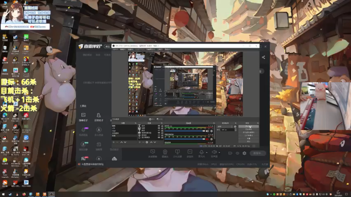Open the 帮助 menu in OBS
The width and height of the screenshot is (351, 197).
pyautogui.click(x=168, y=49)
